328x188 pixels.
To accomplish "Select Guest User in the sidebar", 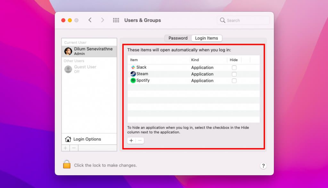I will click(x=89, y=69).
